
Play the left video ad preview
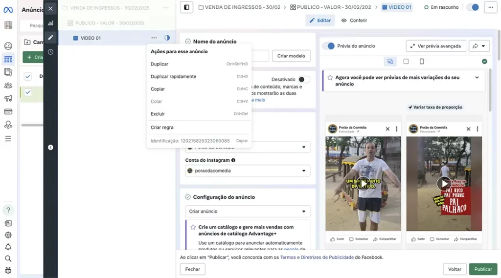(x=363, y=183)
